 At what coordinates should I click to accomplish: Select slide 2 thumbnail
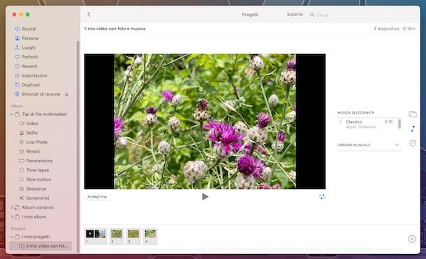tap(117, 236)
